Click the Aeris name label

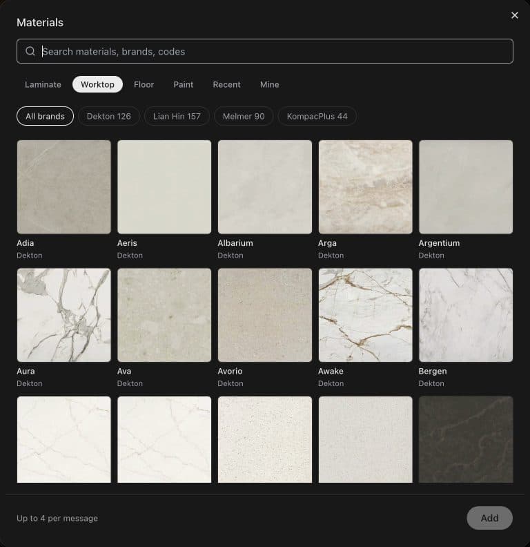(127, 243)
